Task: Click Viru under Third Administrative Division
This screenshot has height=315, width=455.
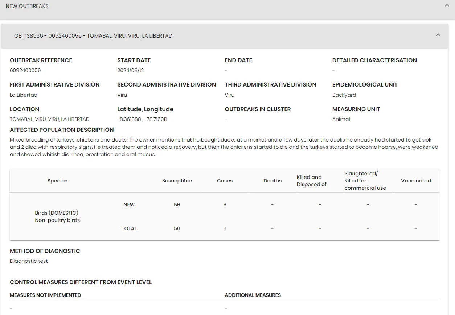Action: (x=230, y=95)
